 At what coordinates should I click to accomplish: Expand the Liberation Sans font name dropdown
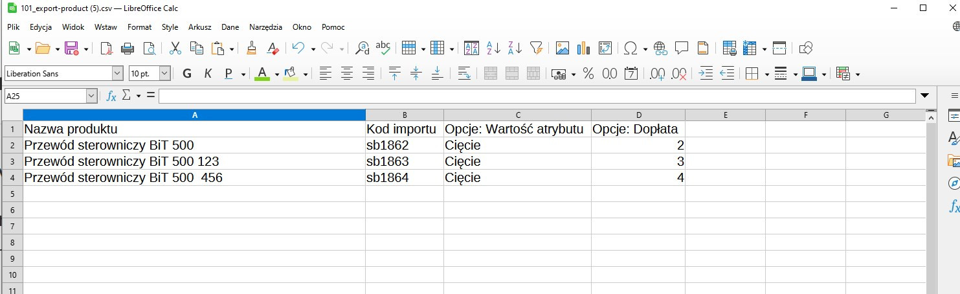click(117, 74)
